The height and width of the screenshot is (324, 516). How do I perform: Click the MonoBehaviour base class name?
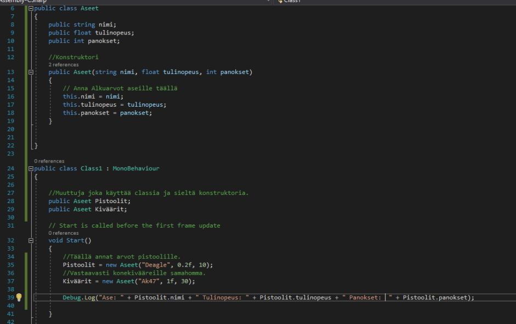pos(136,168)
